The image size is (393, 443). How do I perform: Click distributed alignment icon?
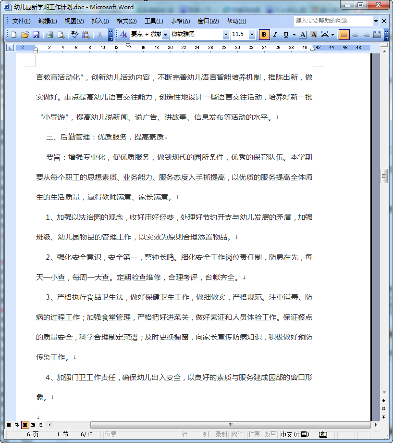pos(377,35)
